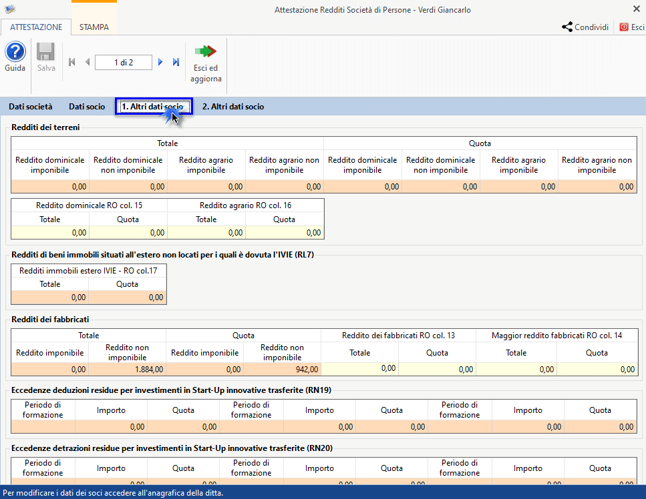Click the red Esci exit button

coord(632,27)
